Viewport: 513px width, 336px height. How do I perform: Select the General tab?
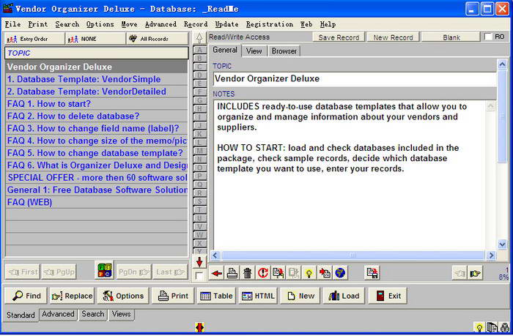pos(225,50)
